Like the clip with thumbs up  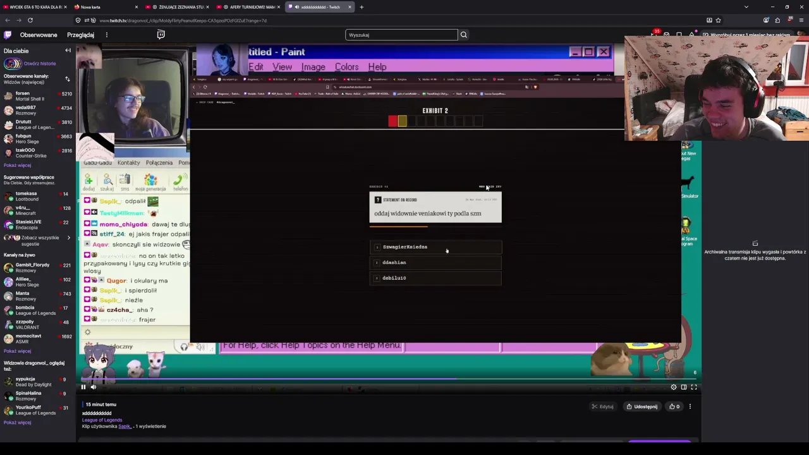click(x=674, y=406)
